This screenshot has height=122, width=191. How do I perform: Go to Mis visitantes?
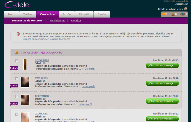pos(57,21)
